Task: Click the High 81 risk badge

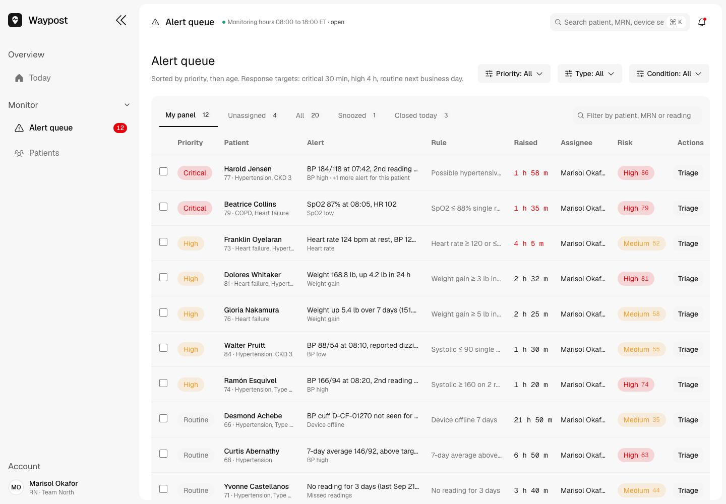Action: tap(636, 279)
